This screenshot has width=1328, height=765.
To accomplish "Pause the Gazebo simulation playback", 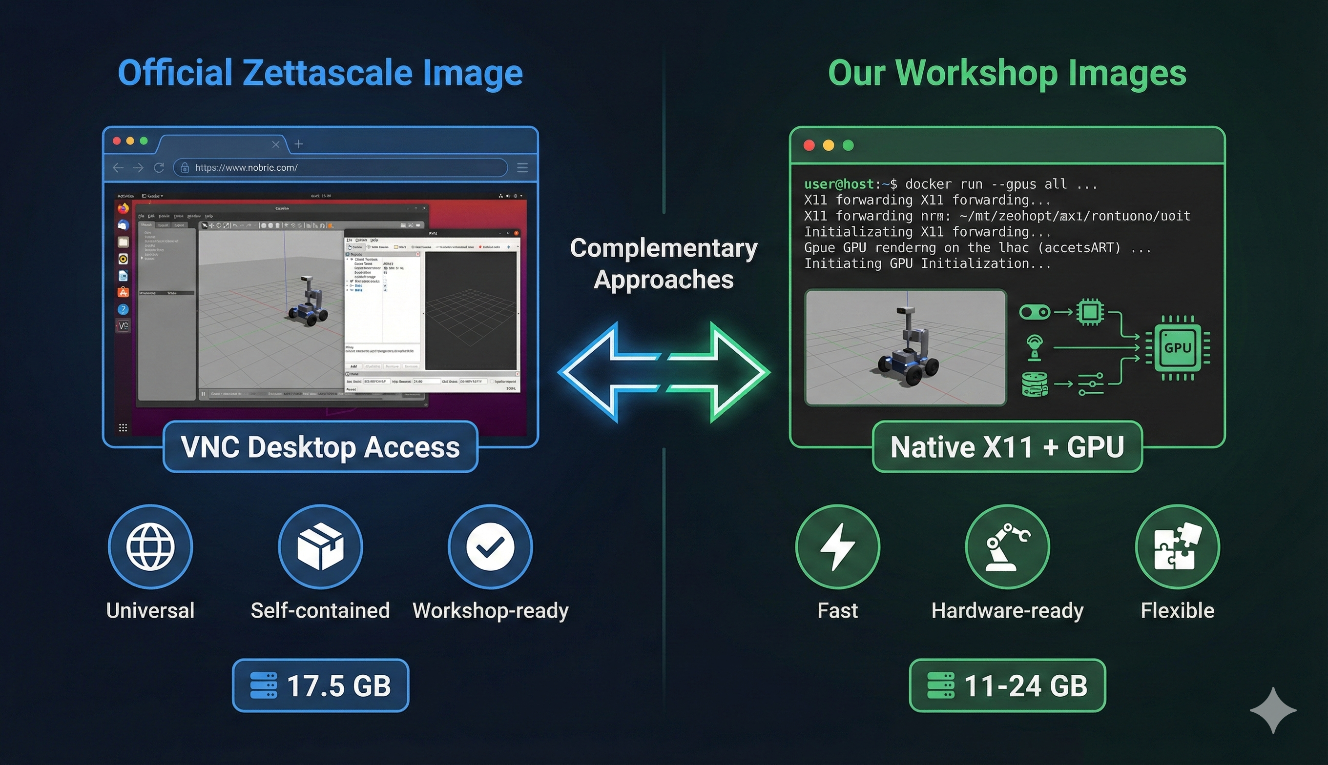I will 204,394.
